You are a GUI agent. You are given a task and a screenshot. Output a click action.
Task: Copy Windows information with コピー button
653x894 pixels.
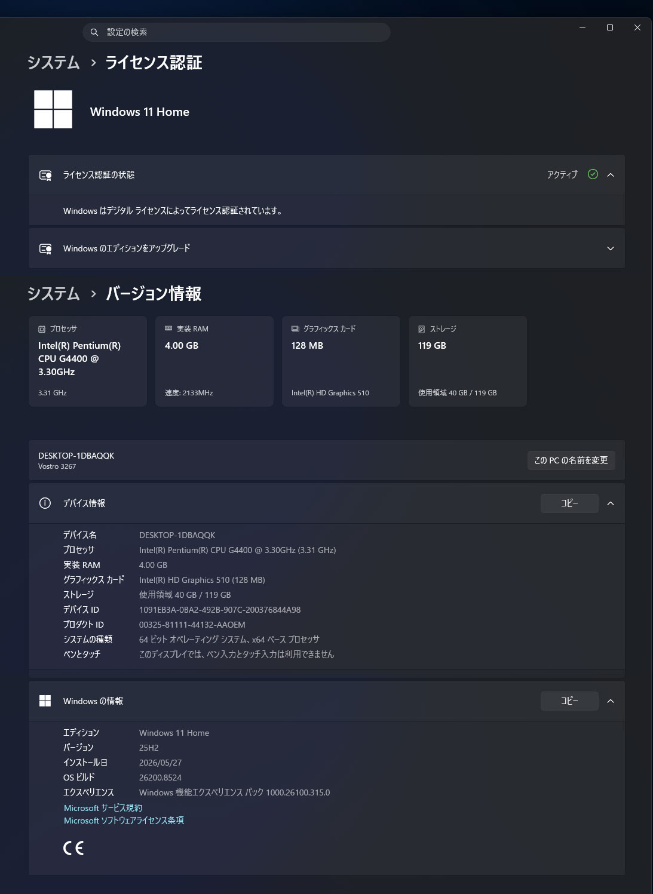point(569,701)
